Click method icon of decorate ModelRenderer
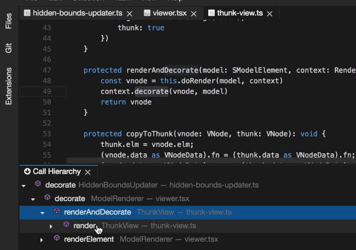The height and width of the screenshot is (250, 356). click(47, 197)
